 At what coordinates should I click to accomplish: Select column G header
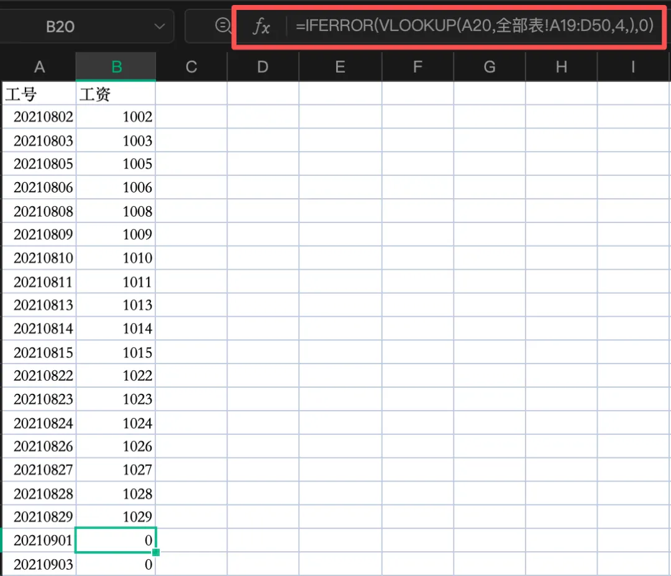pyautogui.click(x=490, y=66)
